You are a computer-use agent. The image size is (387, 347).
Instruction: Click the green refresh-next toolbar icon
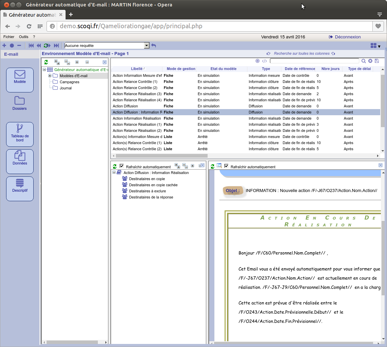pyautogui.click(x=47, y=46)
